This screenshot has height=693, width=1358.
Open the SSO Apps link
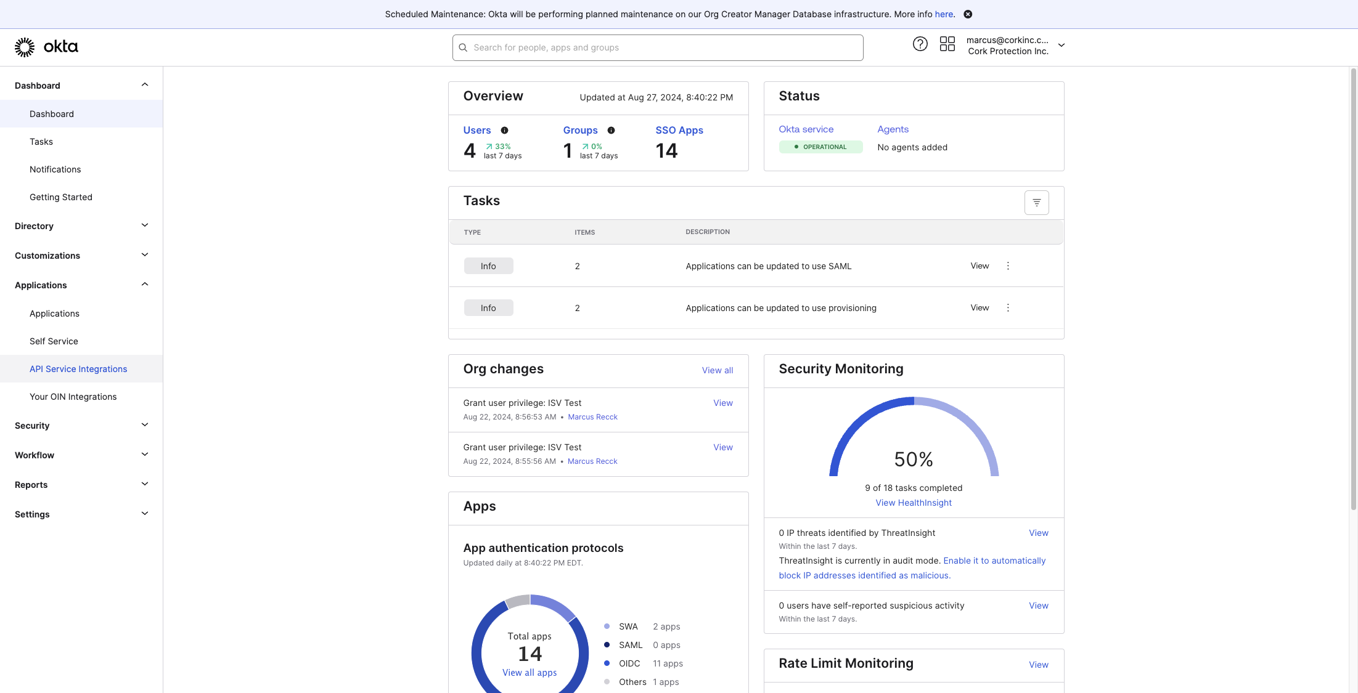[x=679, y=130]
